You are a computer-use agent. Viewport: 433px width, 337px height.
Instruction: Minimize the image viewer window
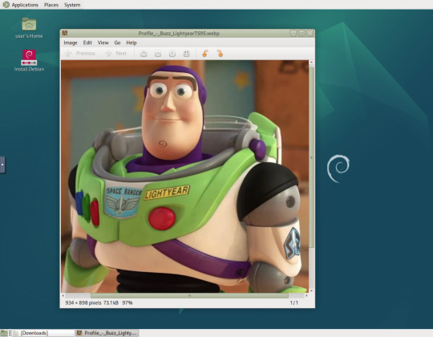point(293,34)
